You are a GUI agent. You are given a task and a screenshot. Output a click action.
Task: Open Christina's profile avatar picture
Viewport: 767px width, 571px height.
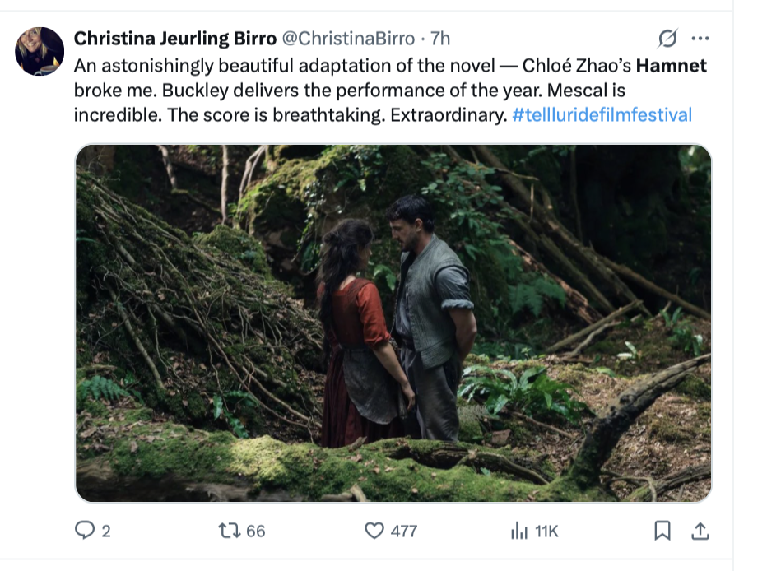[x=40, y=51]
